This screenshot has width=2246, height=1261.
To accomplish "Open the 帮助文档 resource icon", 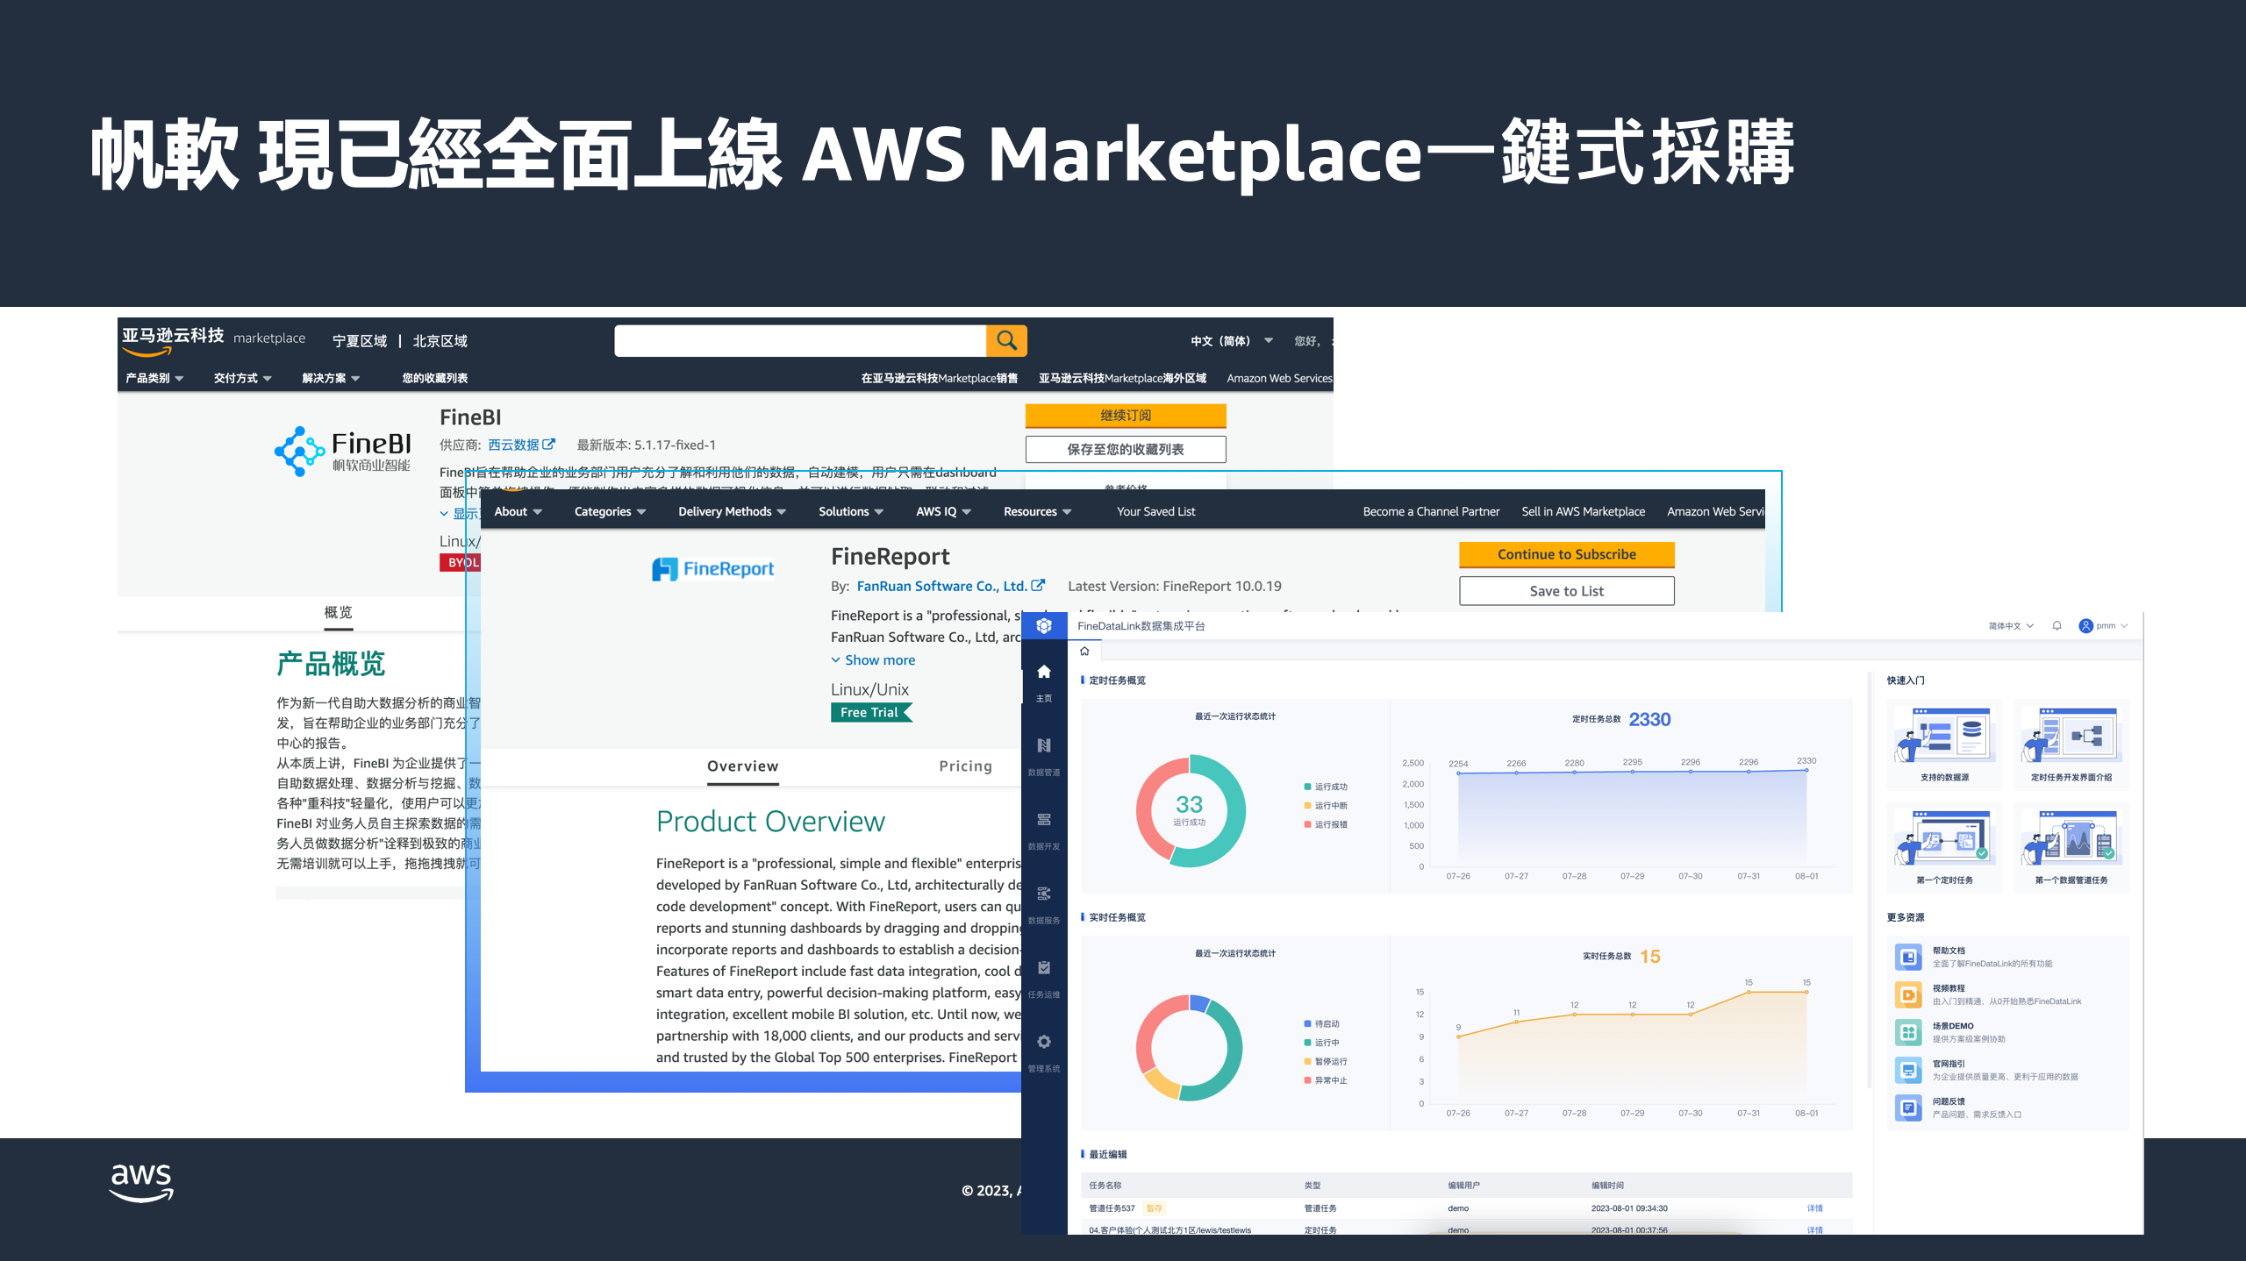I will [x=1908, y=957].
